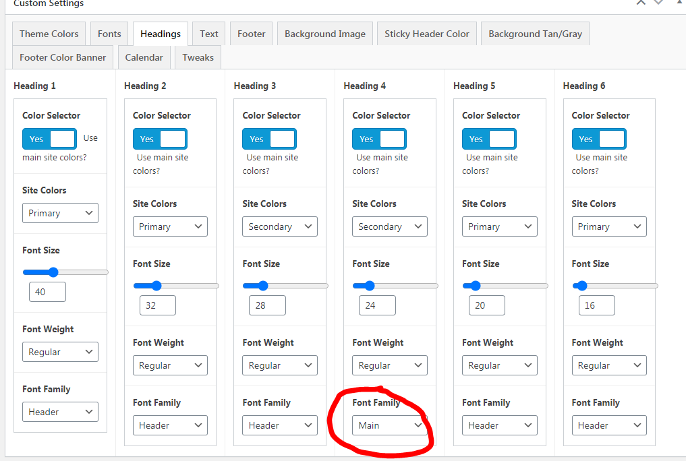The width and height of the screenshot is (686, 461).
Task: Click the collapse triangle in Custom Settings header
Action: (x=680, y=2)
